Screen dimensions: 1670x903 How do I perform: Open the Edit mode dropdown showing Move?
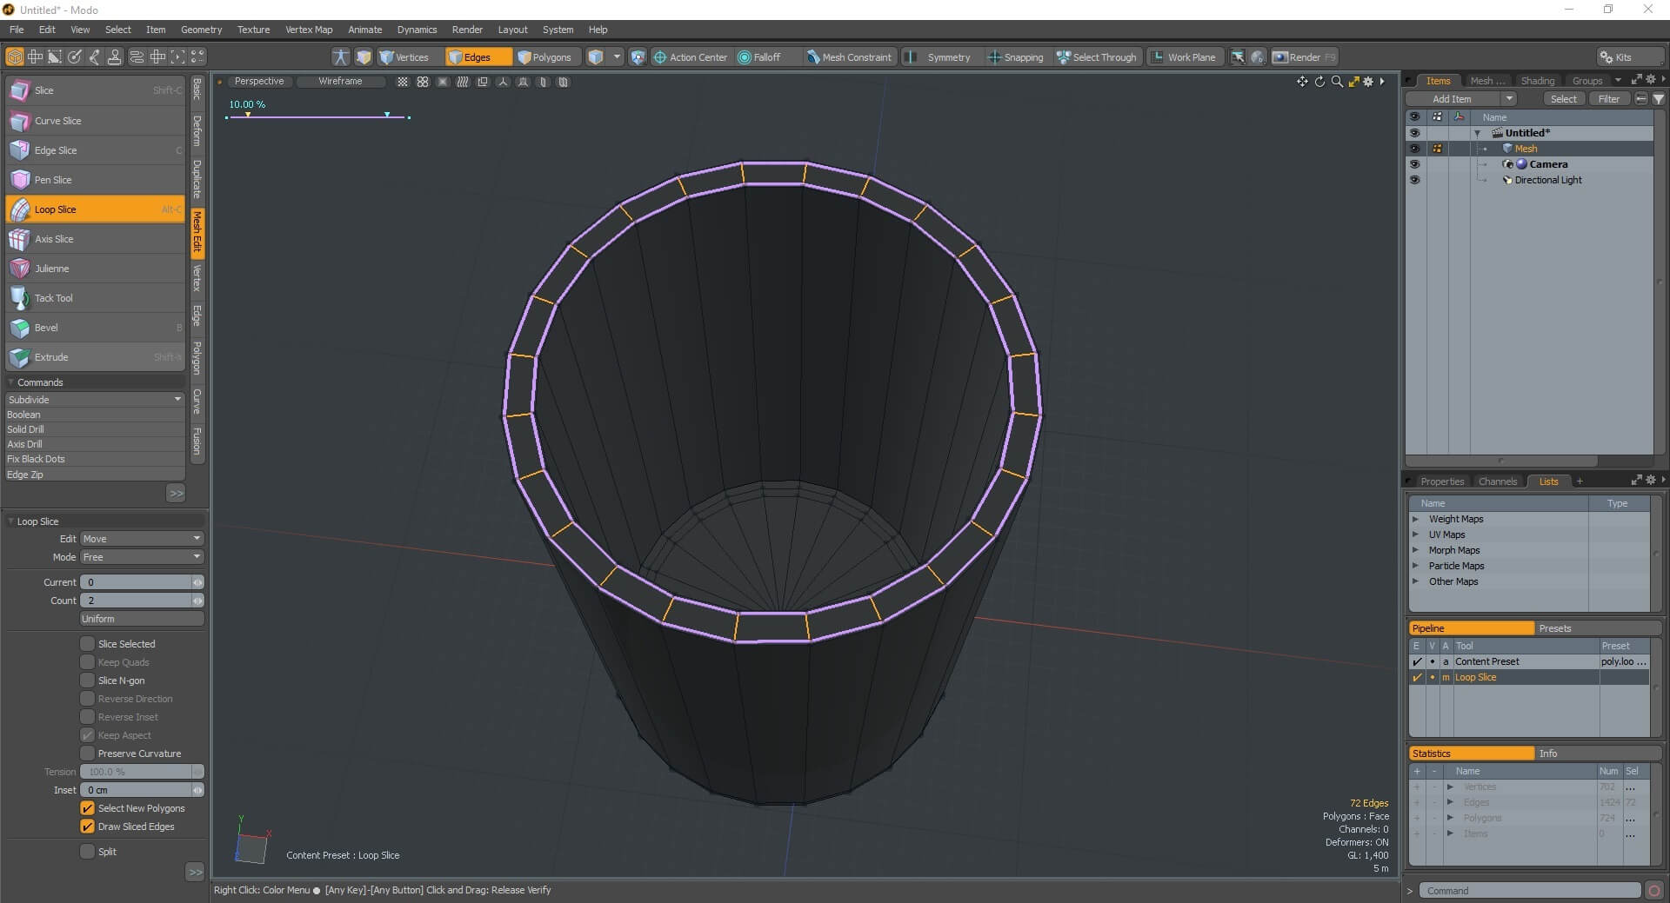point(141,538)
